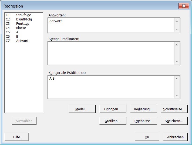Click the greyed-out Auswählen button
Screen dimensions: 192x145
tap(24, 121)
